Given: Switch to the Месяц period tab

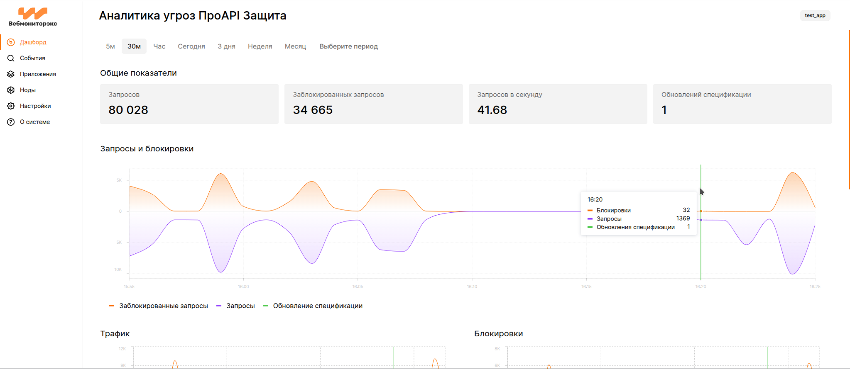Looking at the screenshot, I should pyautogui.click(x=295, y=46).
